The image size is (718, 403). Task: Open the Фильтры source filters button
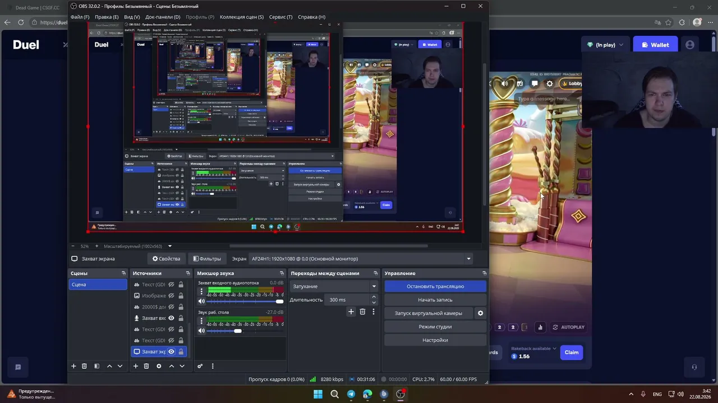click(x=207, y=259)
